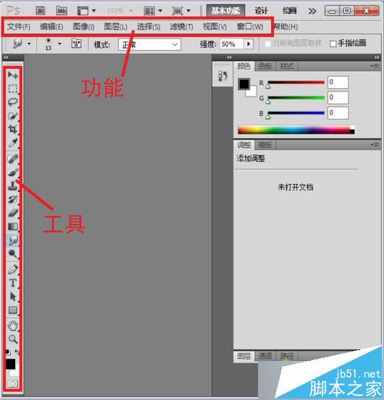Open the Filter menu
384x400 pixels.
pyautogui.click(x=181, y=27)
